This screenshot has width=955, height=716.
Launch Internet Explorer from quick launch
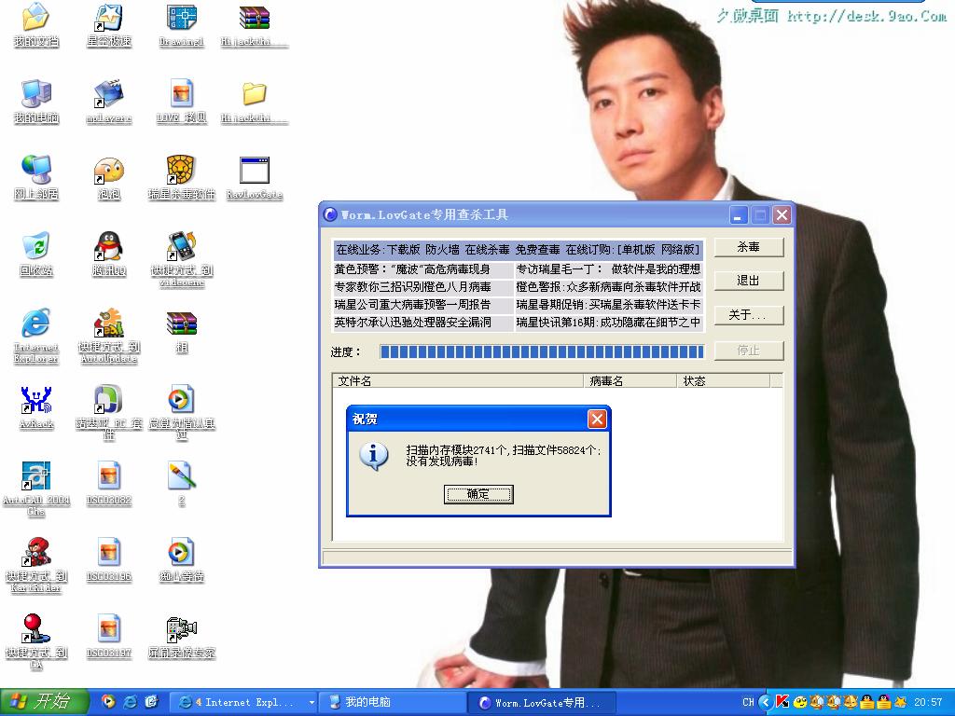131,702
